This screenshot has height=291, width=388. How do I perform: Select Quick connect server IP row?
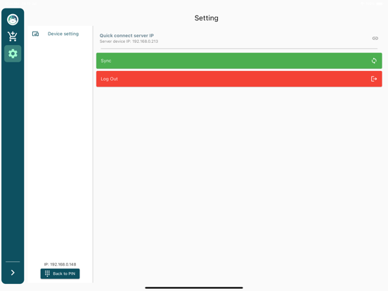(239, 38)
